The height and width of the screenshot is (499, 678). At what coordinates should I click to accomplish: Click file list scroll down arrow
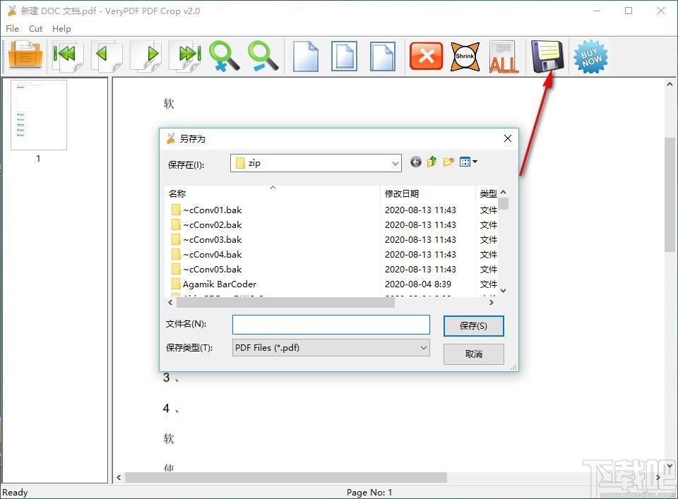[503, 291]
